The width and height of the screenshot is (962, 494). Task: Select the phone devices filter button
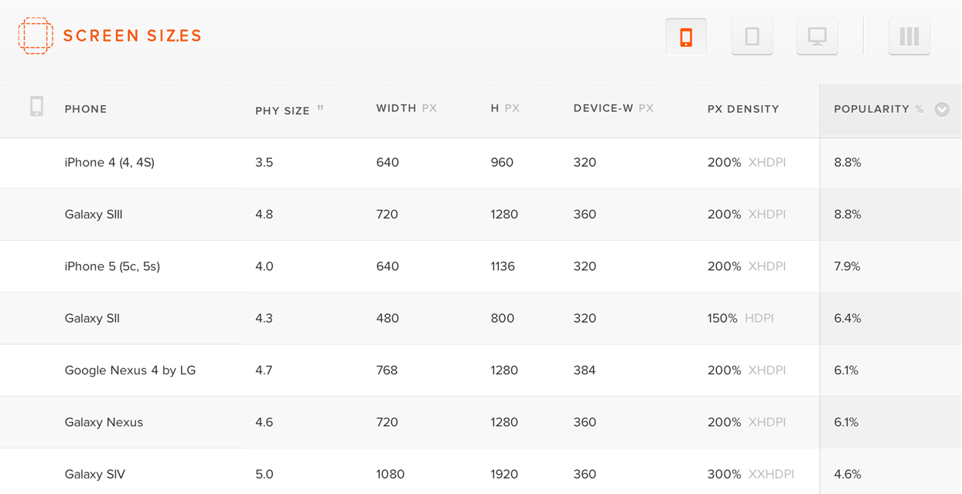(x=686, y=36)
